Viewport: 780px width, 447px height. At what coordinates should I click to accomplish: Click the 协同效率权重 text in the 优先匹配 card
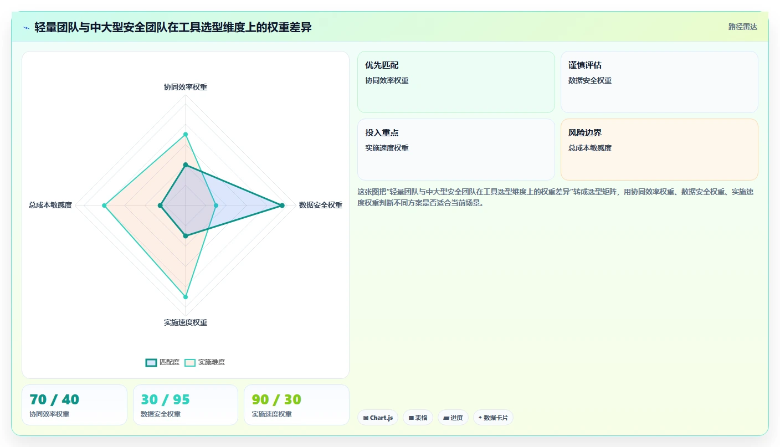pyautogui.click(x=387, y=80)
